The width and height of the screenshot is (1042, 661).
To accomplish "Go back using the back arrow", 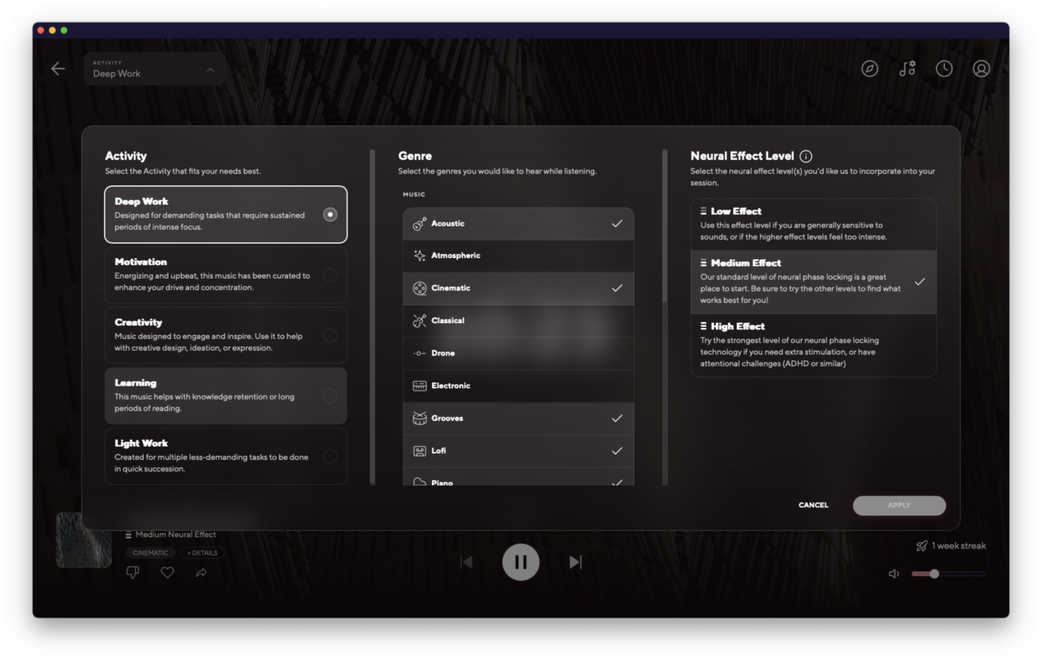I will click(x=58, y=68).
